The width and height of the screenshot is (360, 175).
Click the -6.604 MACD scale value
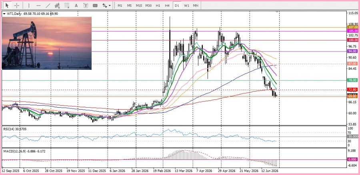click(353, 165)
